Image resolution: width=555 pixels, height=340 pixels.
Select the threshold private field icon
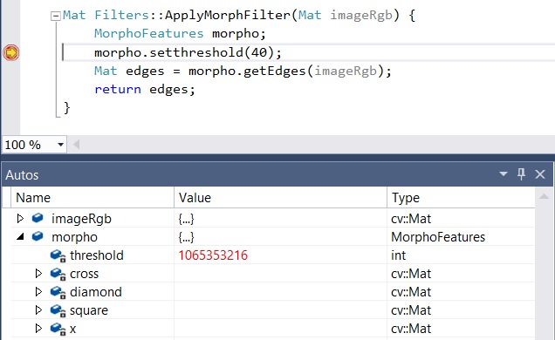(x=58, y=255)
